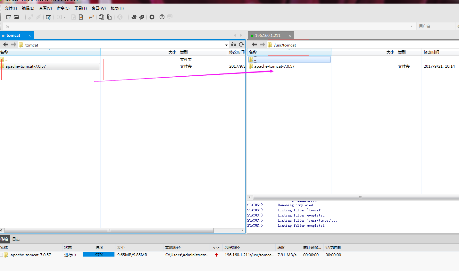This screenshot has width=459, height=271.
Task: Click the 远程路径 transfer column header
Action: 249,248
